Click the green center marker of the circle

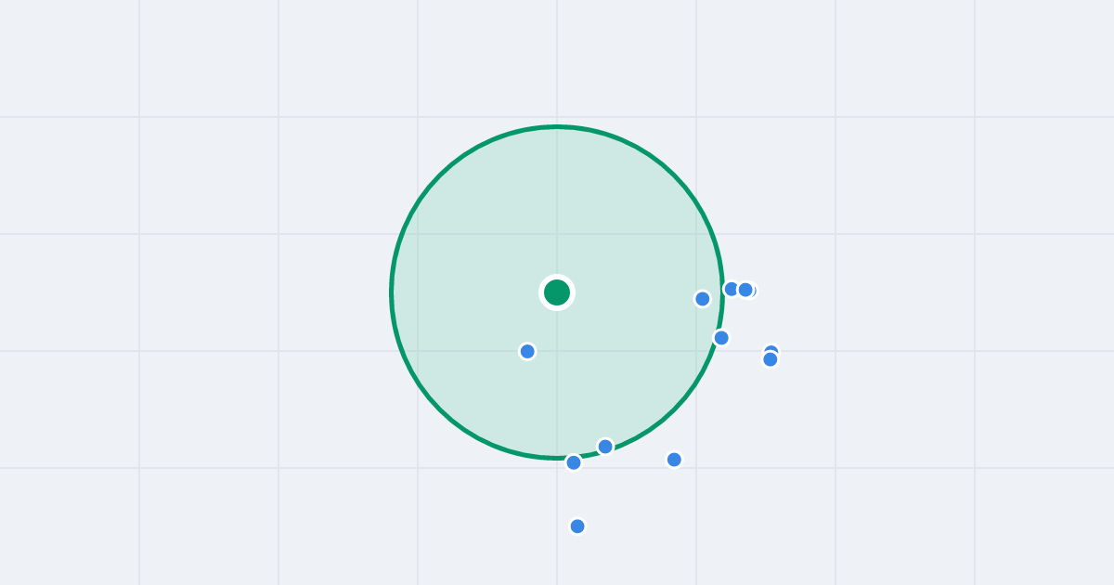pos(557,292)
